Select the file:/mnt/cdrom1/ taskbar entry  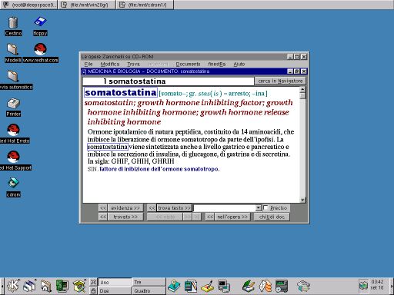(x=145, y=5)
